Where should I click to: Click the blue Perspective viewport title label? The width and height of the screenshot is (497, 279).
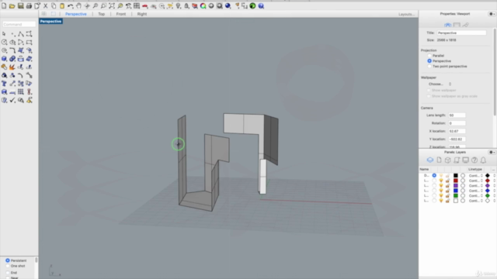[x=50, y=21]
